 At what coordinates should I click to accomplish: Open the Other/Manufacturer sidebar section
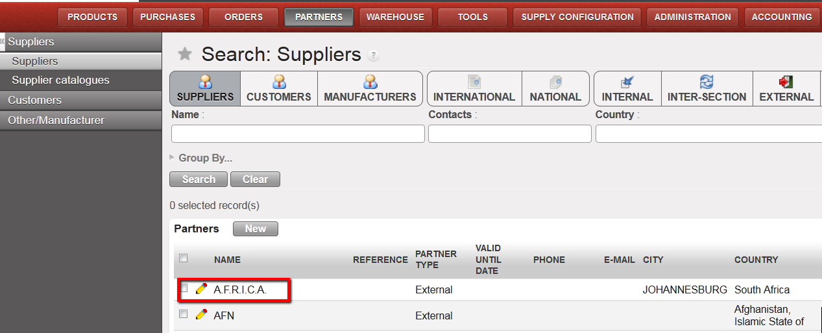56,120
